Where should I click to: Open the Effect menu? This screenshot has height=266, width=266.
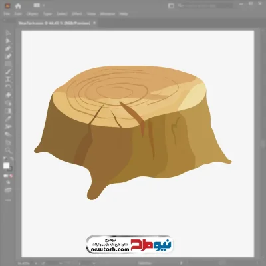tap(77, 14)
